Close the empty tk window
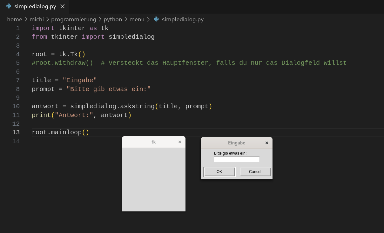Image resolution: width=384 pixels, height=233 pixels. [179, 142]
